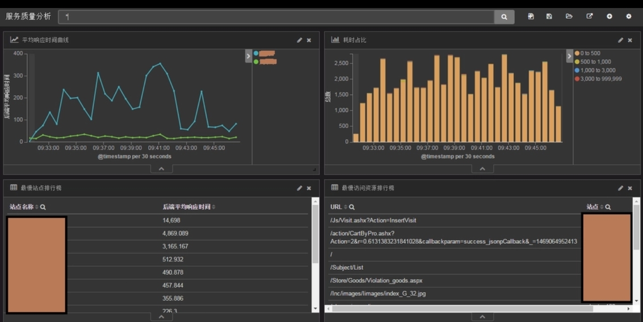The width and height of the screenshot is (643, 322).
Task: Select '1,000 to 3,000' legend label
Action: coord(598,70)
